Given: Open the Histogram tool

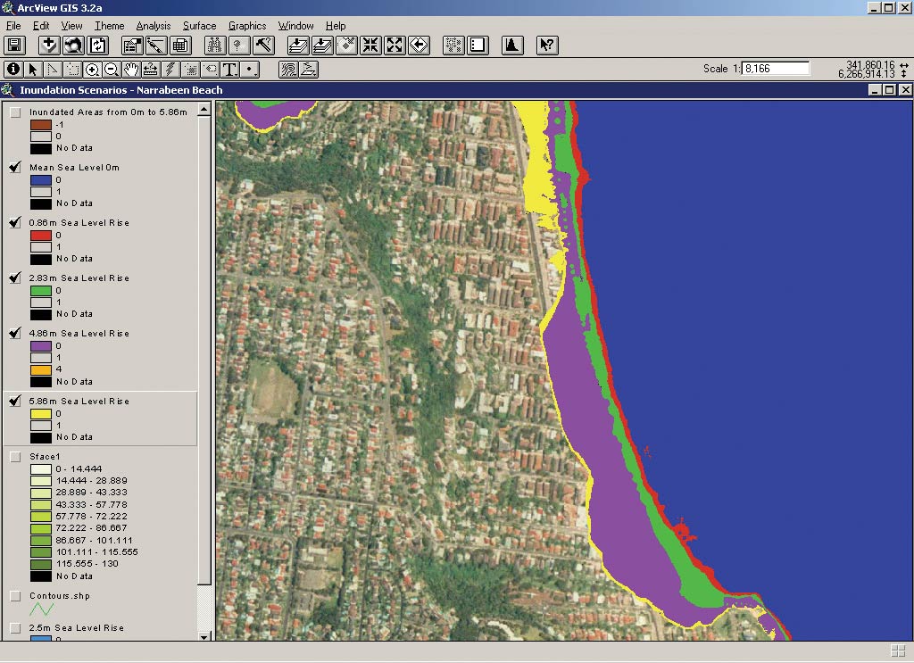Looking at the screenshot, I should (511, 46).
